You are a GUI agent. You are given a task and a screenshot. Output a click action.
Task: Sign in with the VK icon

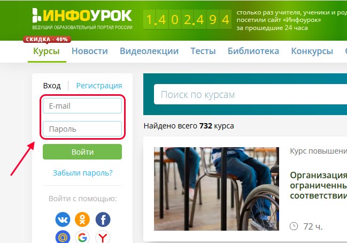(63, 219)
